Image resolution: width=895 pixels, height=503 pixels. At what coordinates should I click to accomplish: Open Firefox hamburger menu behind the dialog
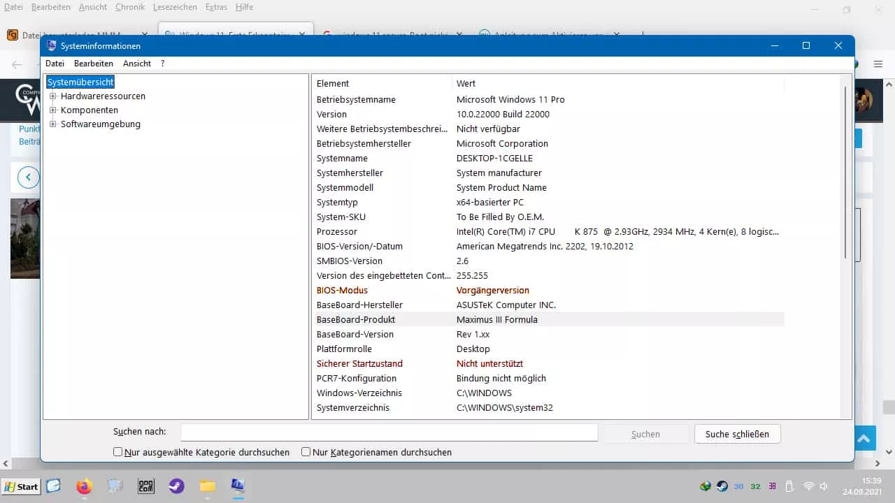click(x=878, y=64)
